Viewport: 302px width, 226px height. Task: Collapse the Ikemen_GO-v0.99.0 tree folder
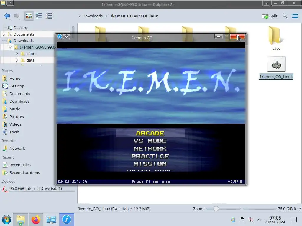(10, 47)
